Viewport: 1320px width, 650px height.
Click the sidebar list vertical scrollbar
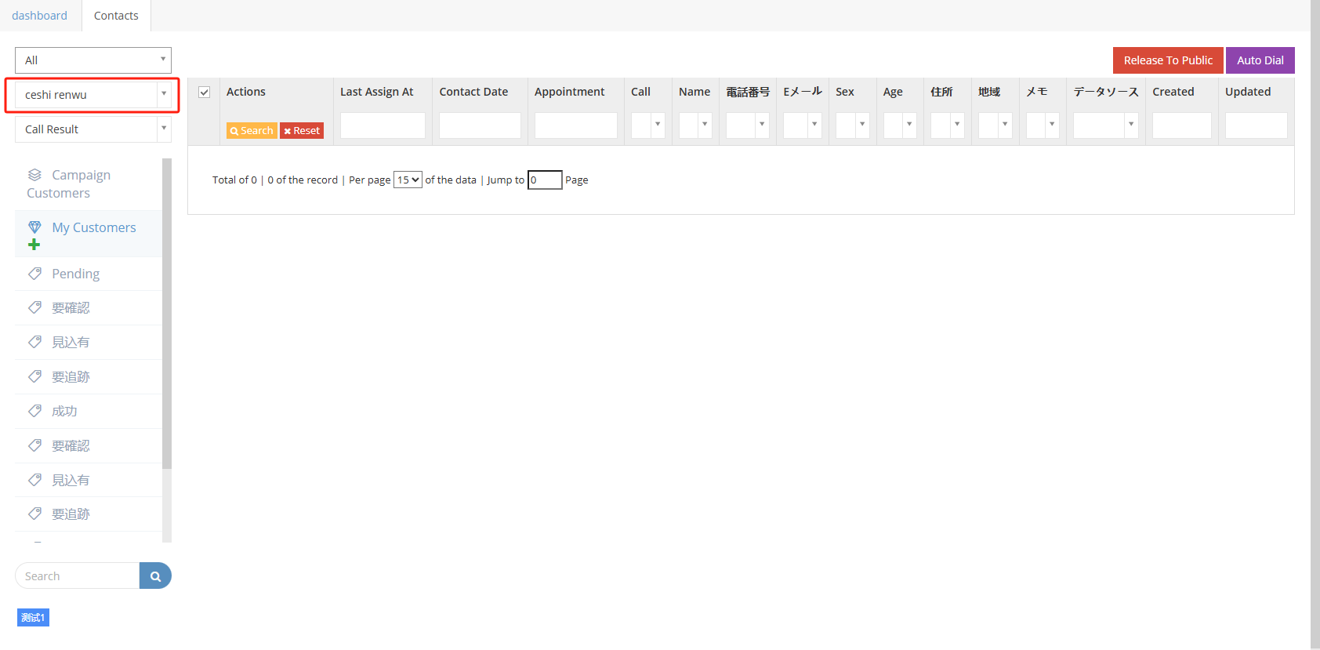click(x=167, y=314)
